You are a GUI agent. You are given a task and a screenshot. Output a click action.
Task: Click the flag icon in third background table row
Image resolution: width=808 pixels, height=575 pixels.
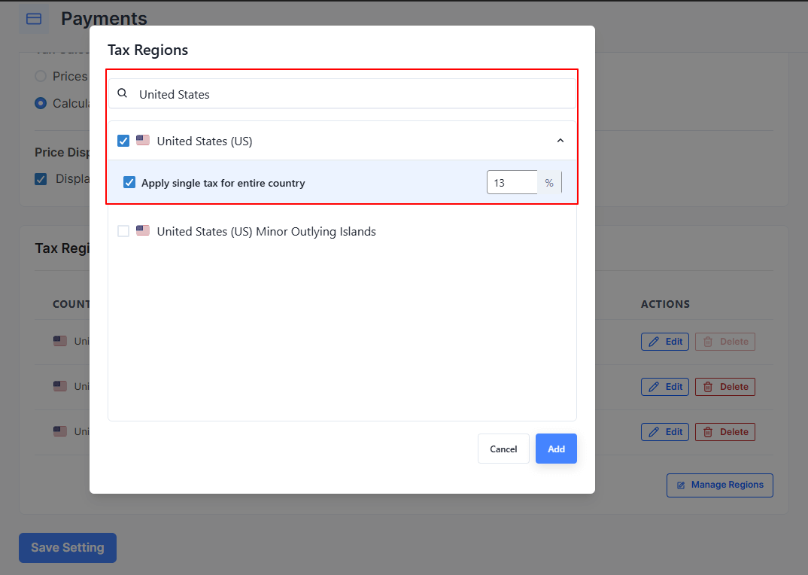[x=60, y=431]
